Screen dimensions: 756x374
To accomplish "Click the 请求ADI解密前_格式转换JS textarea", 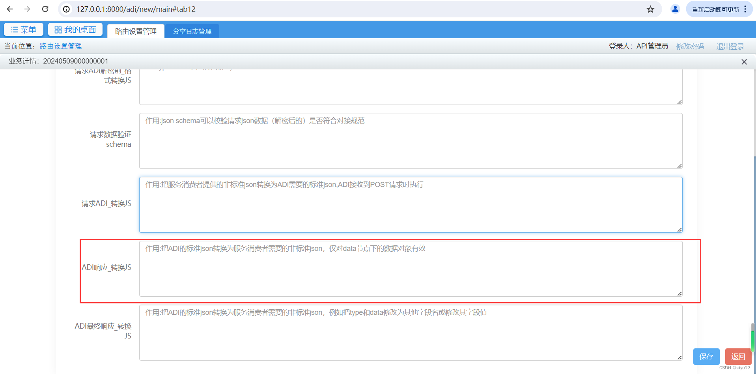I will pos(411,87).
